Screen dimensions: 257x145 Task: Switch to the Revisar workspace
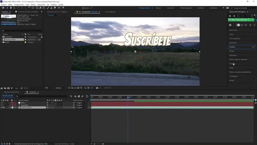point(158,8)
